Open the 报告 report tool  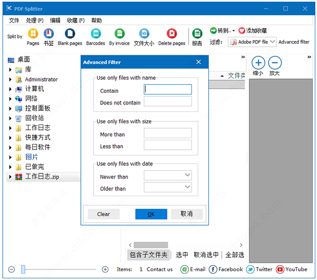[197, 34]
